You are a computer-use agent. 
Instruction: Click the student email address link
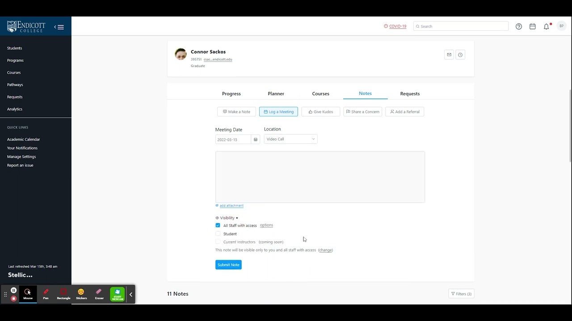click(x=218, y=59)
